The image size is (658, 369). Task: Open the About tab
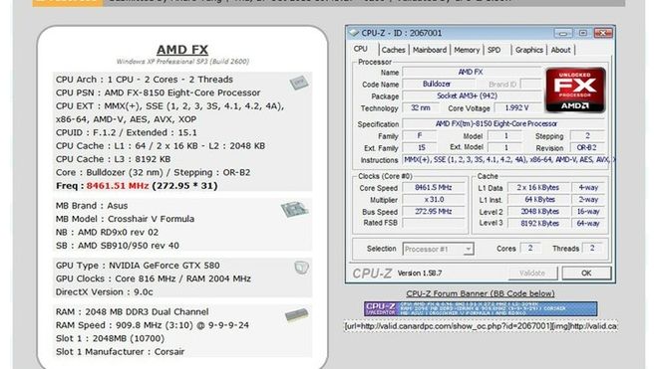[x=560, y=50]
